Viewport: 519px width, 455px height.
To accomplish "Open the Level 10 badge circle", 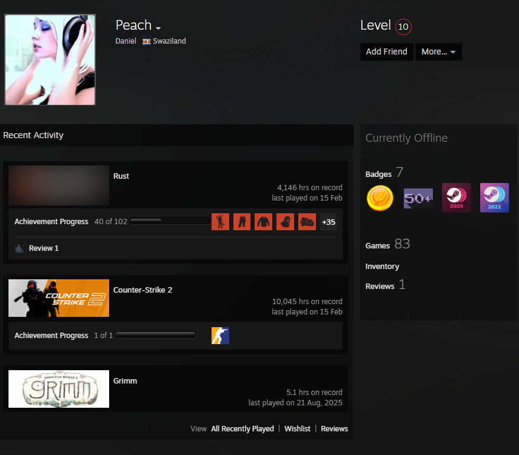I will [403, 27].
